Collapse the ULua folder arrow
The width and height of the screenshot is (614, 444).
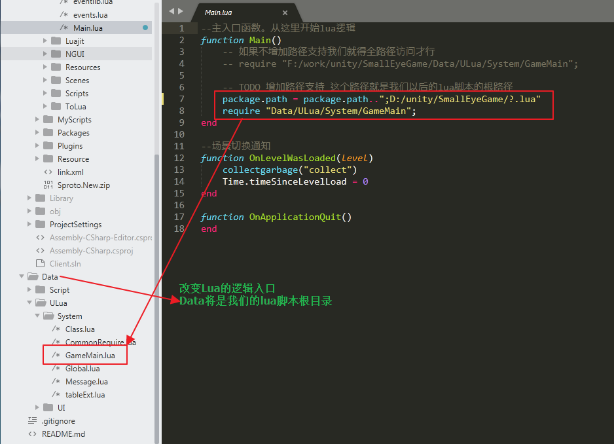(29, 303)
